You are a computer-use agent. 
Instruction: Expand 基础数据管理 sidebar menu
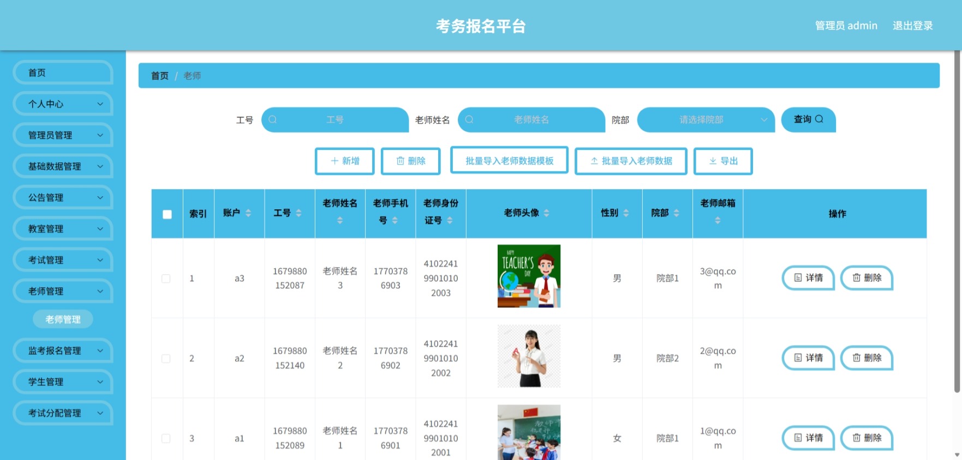click(63, 166)
